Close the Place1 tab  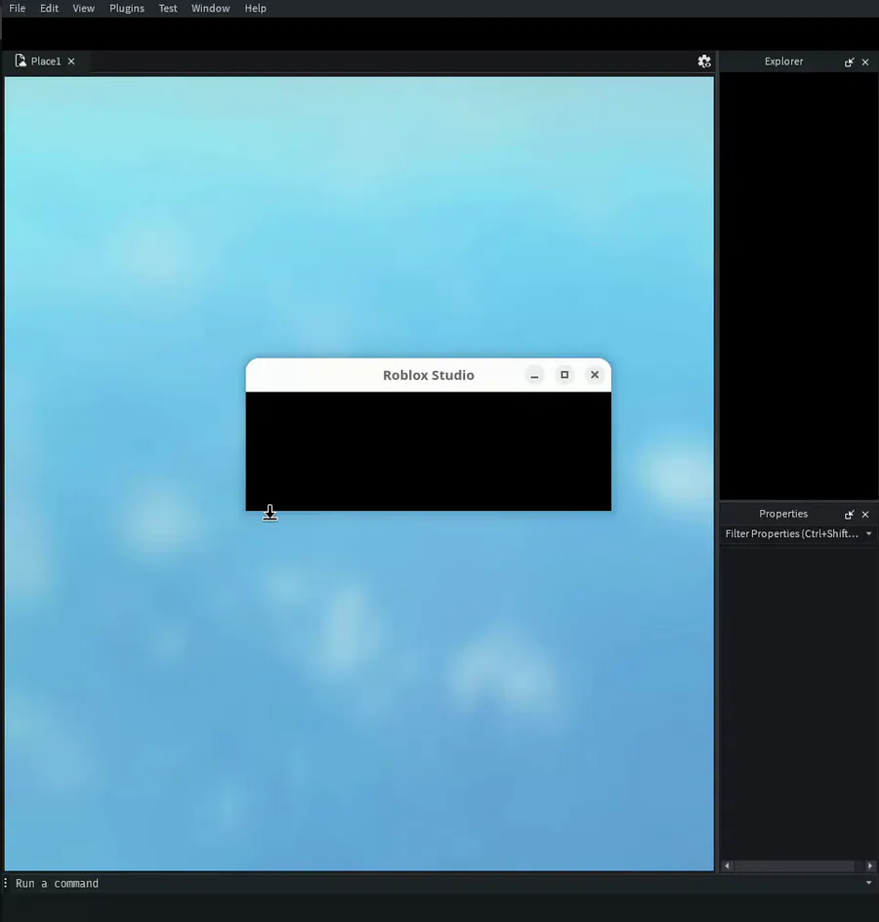point(71,62)
